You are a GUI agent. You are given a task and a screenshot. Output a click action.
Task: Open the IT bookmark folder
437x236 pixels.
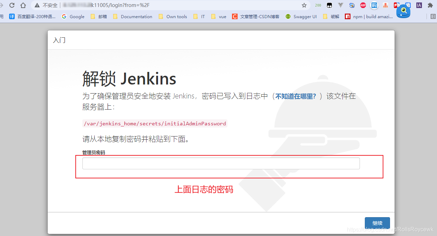[199, 16]
